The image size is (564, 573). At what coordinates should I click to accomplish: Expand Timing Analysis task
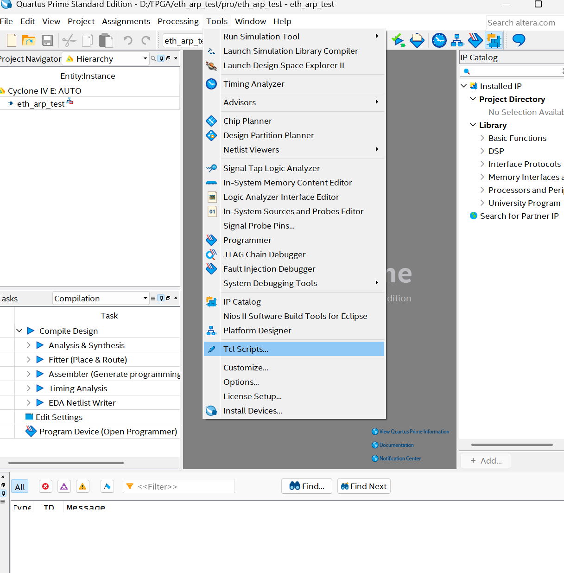tap(28, 388)
